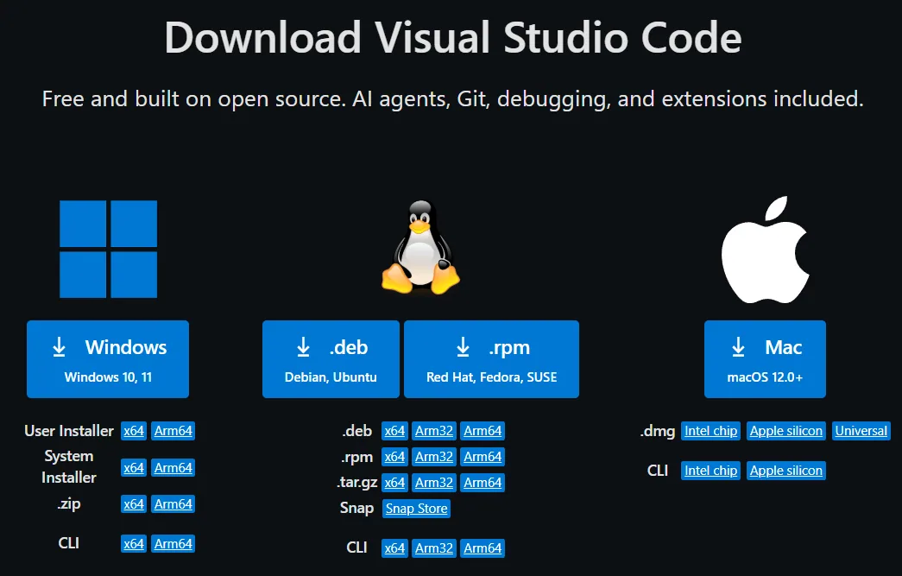Download the .rpm package for Red Hat, Fedora, SUSE

click(491, 359)
